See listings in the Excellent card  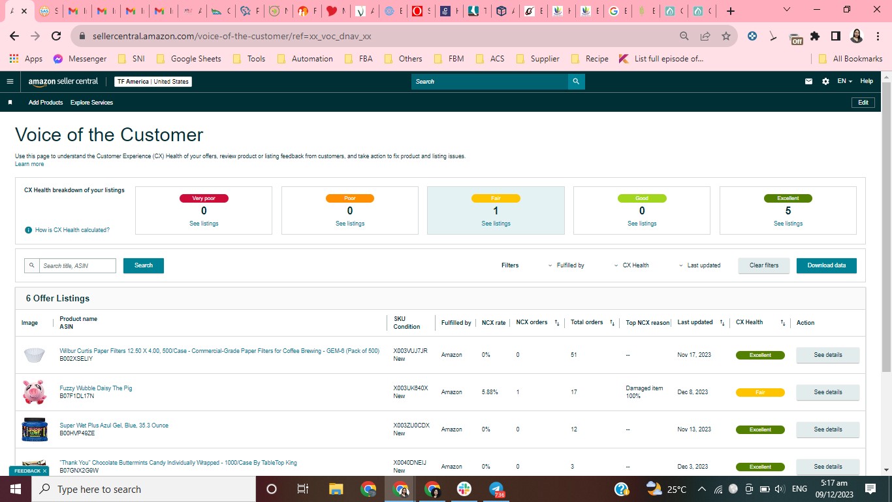point(788,224)
